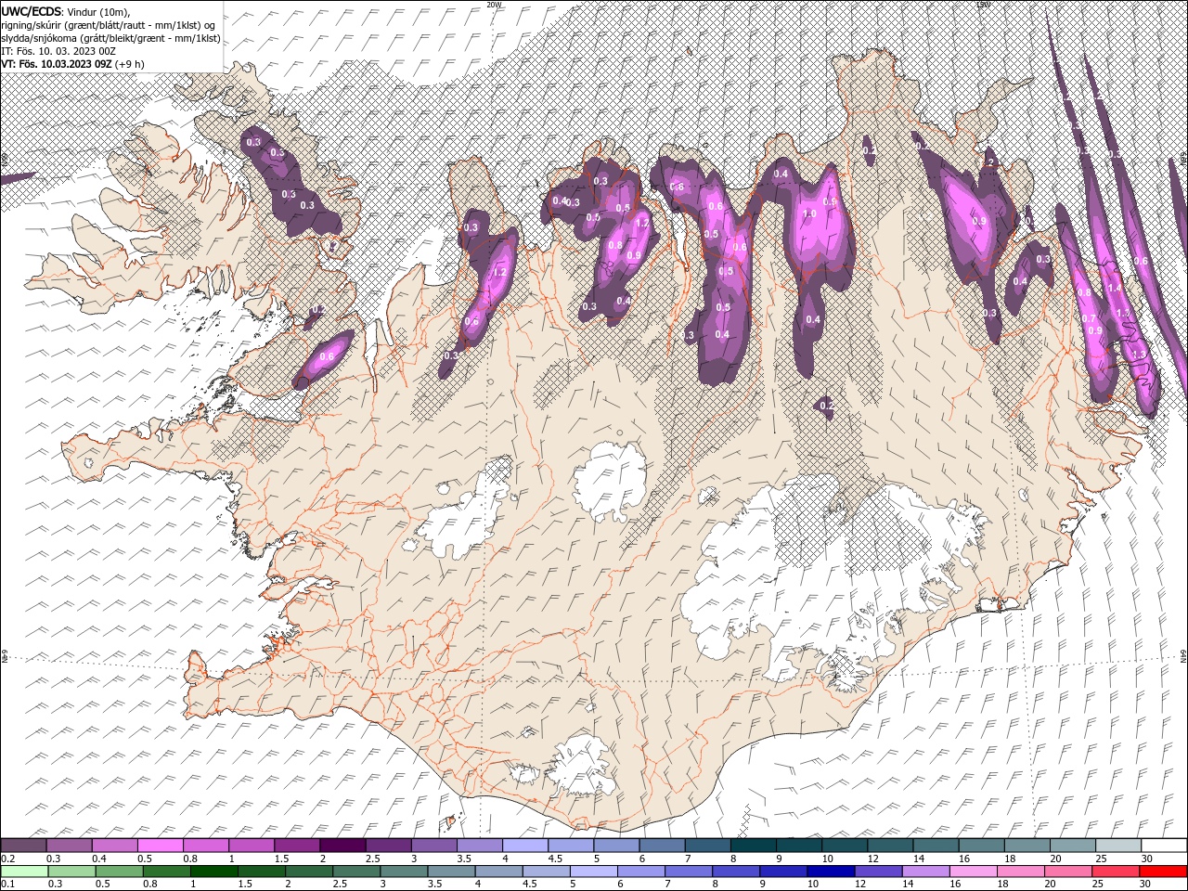Select the "IT: Fös. 10. 03. 2023 00Z" line

click(x=58, y=51)
